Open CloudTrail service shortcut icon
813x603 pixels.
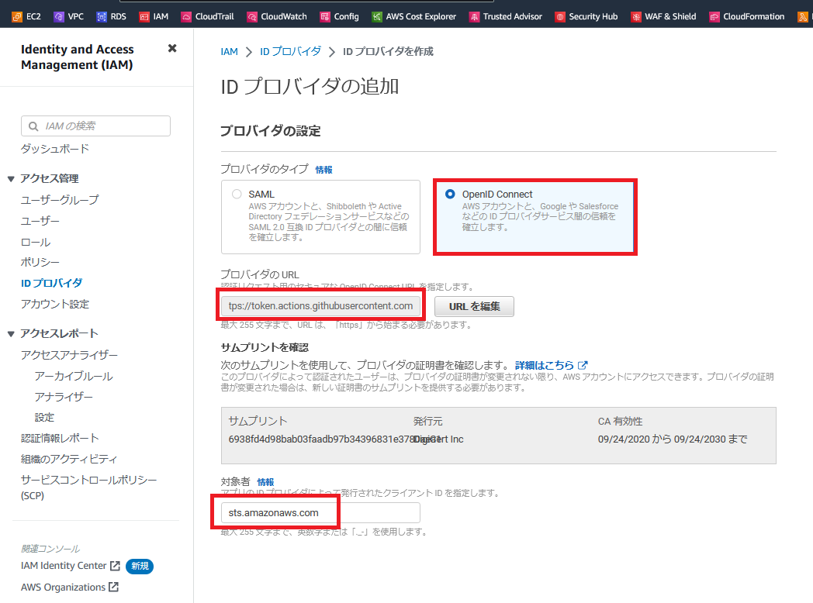point(186,16)
